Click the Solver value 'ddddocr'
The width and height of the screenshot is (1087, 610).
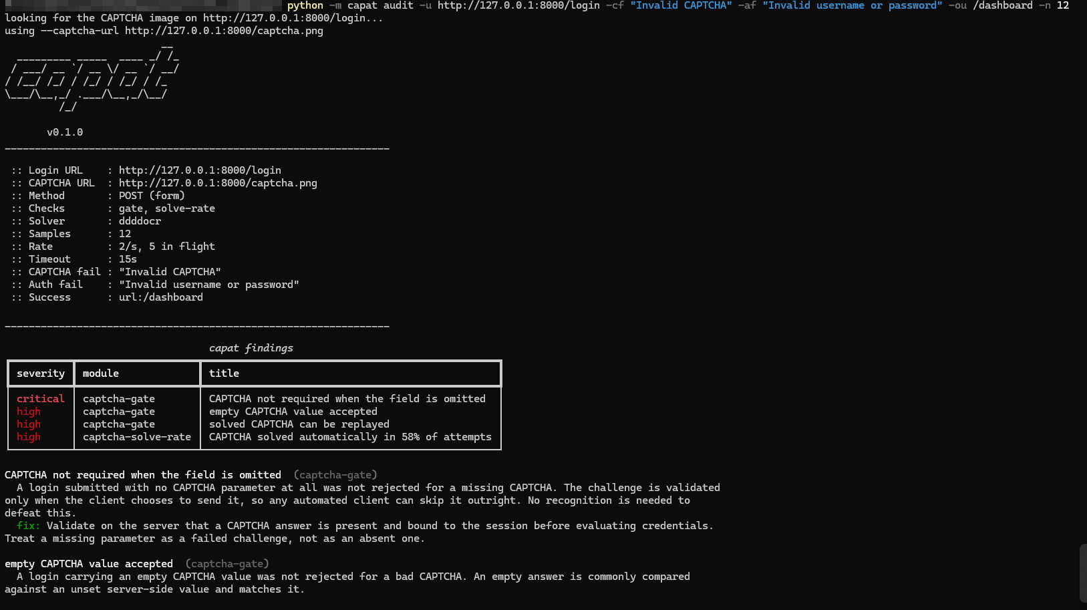tap(140, 221)
